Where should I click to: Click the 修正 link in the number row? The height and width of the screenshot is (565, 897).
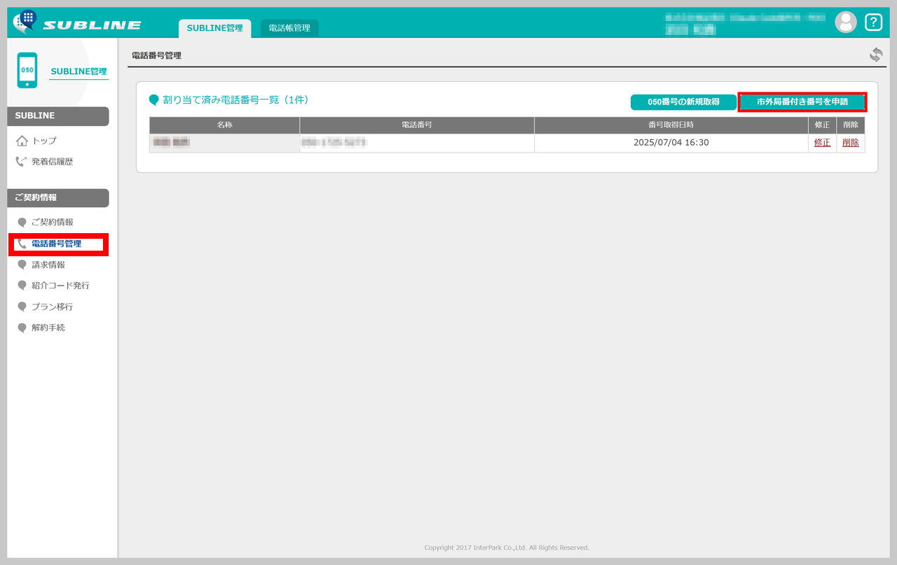pos(822,143)
